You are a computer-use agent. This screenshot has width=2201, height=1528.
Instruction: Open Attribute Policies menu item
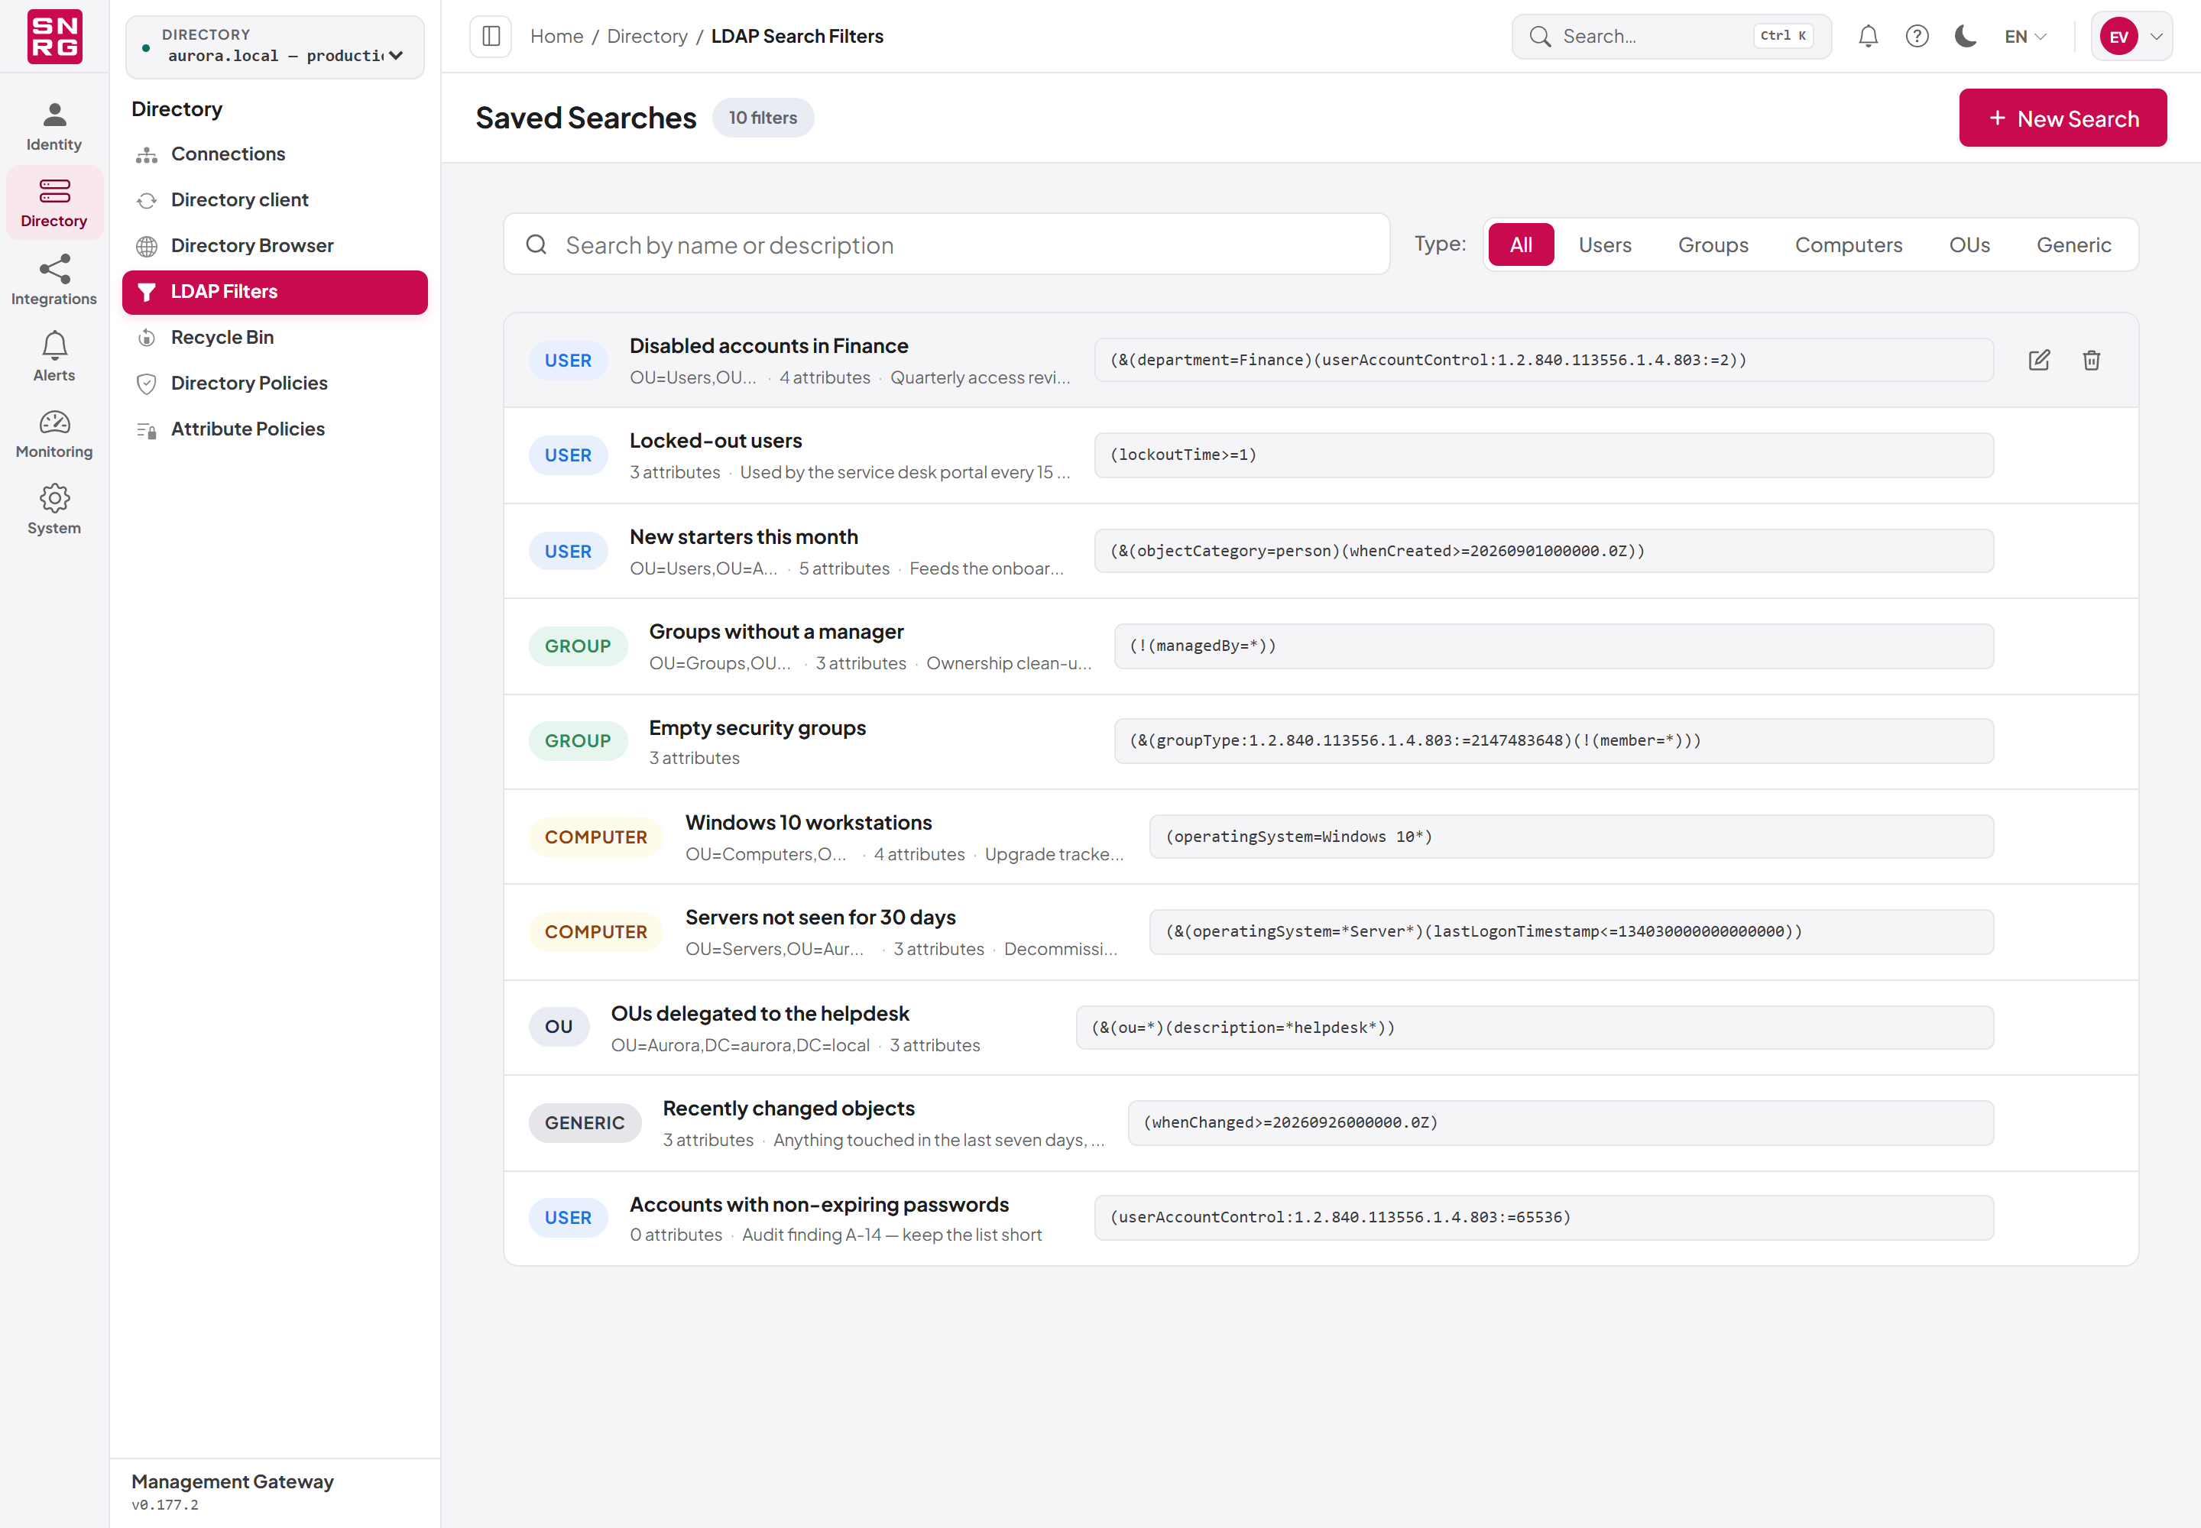[x=275, y=430]
